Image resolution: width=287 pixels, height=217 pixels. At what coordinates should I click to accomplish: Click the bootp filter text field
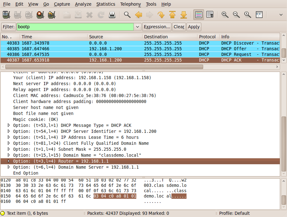75,27
